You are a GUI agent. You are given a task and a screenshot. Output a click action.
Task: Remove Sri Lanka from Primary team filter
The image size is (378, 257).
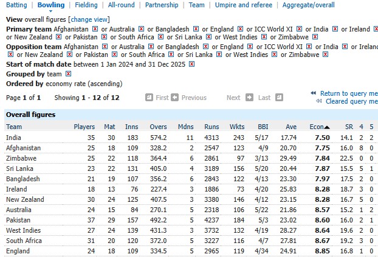209,37
